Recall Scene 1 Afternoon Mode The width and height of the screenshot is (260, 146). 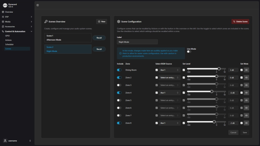(x=99, y=38)
